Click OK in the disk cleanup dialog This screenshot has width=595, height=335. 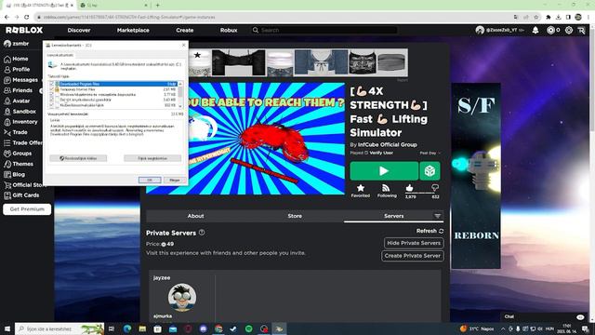pyautogui.click(x=150, y=180)
